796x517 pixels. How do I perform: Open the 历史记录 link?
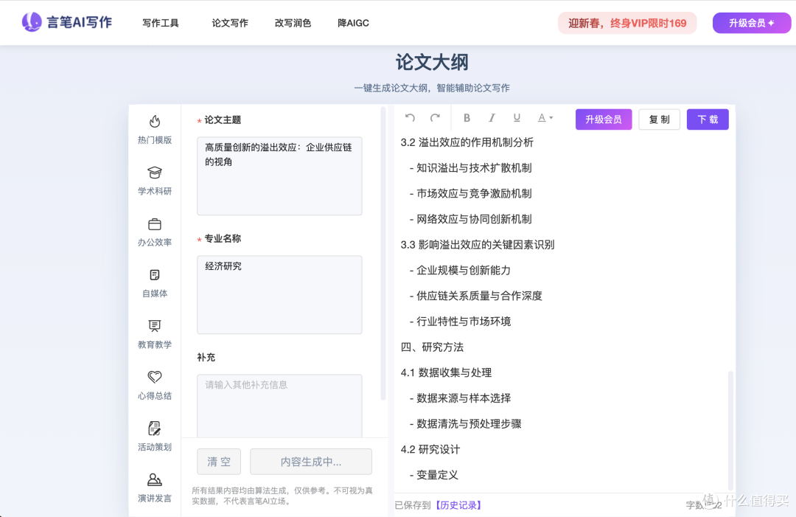(x=458, y=505)
